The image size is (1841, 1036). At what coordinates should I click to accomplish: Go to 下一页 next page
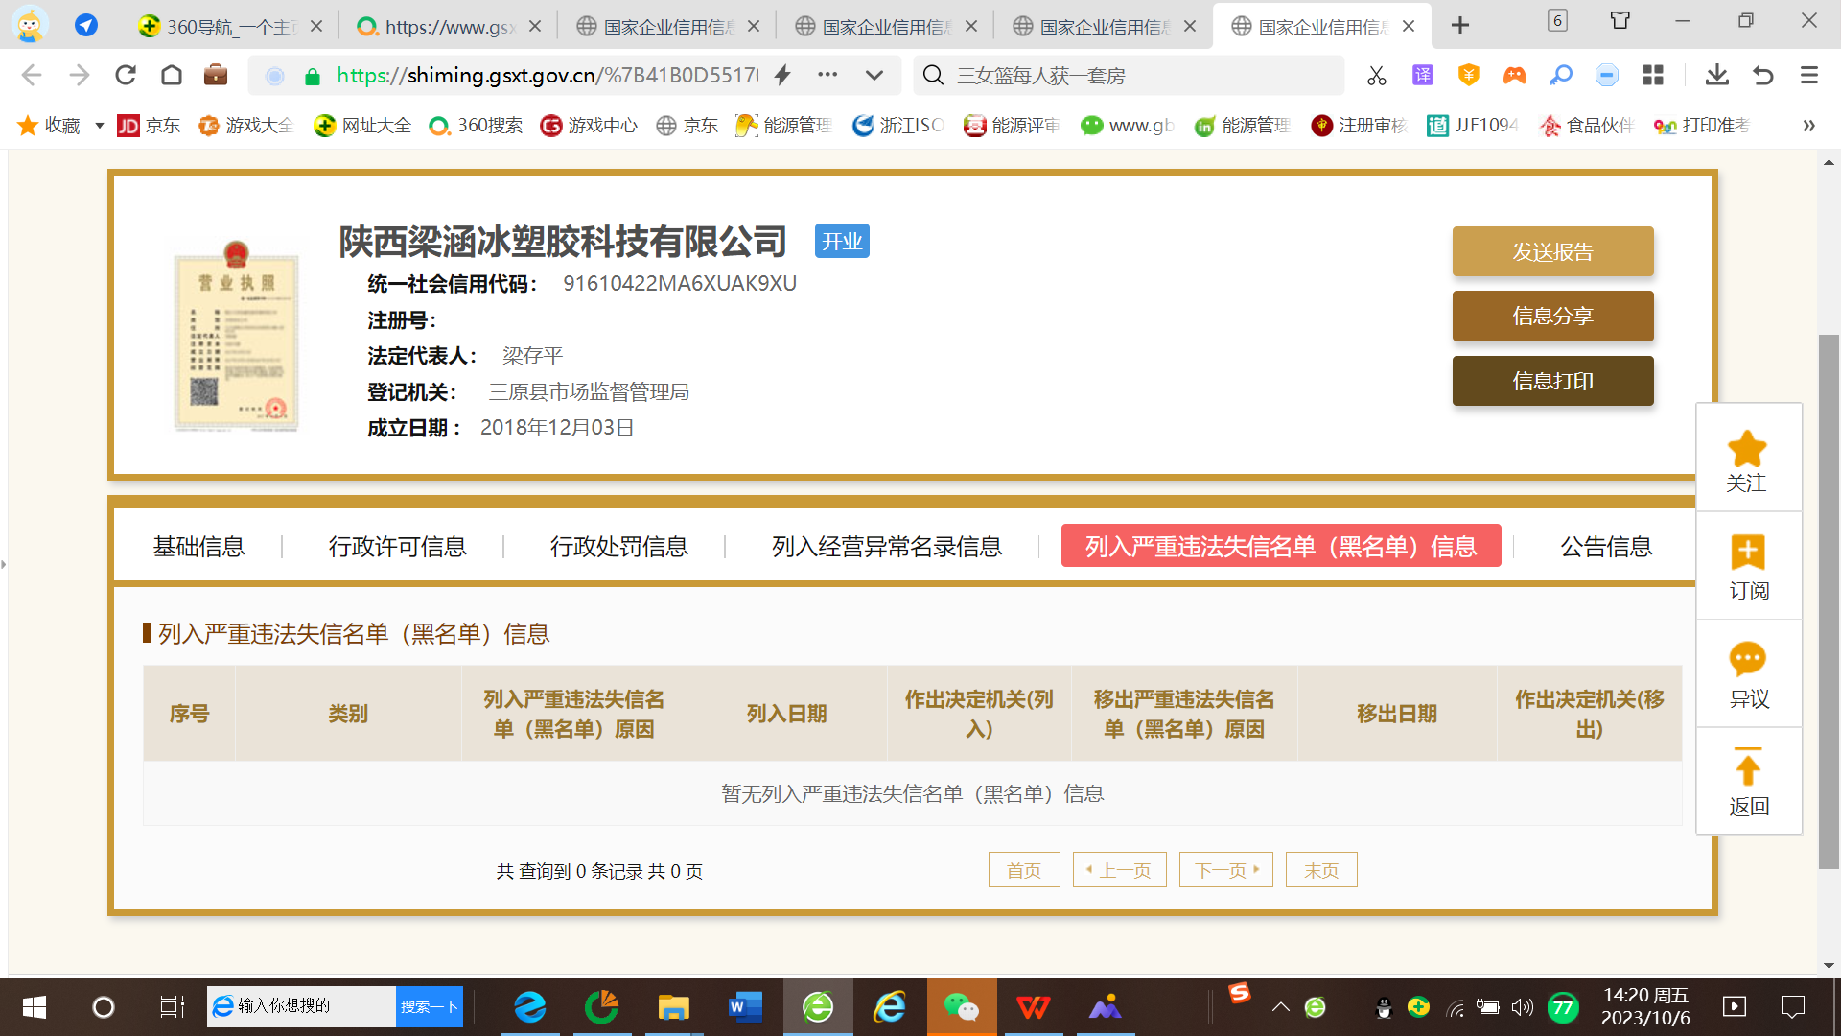1225,870
